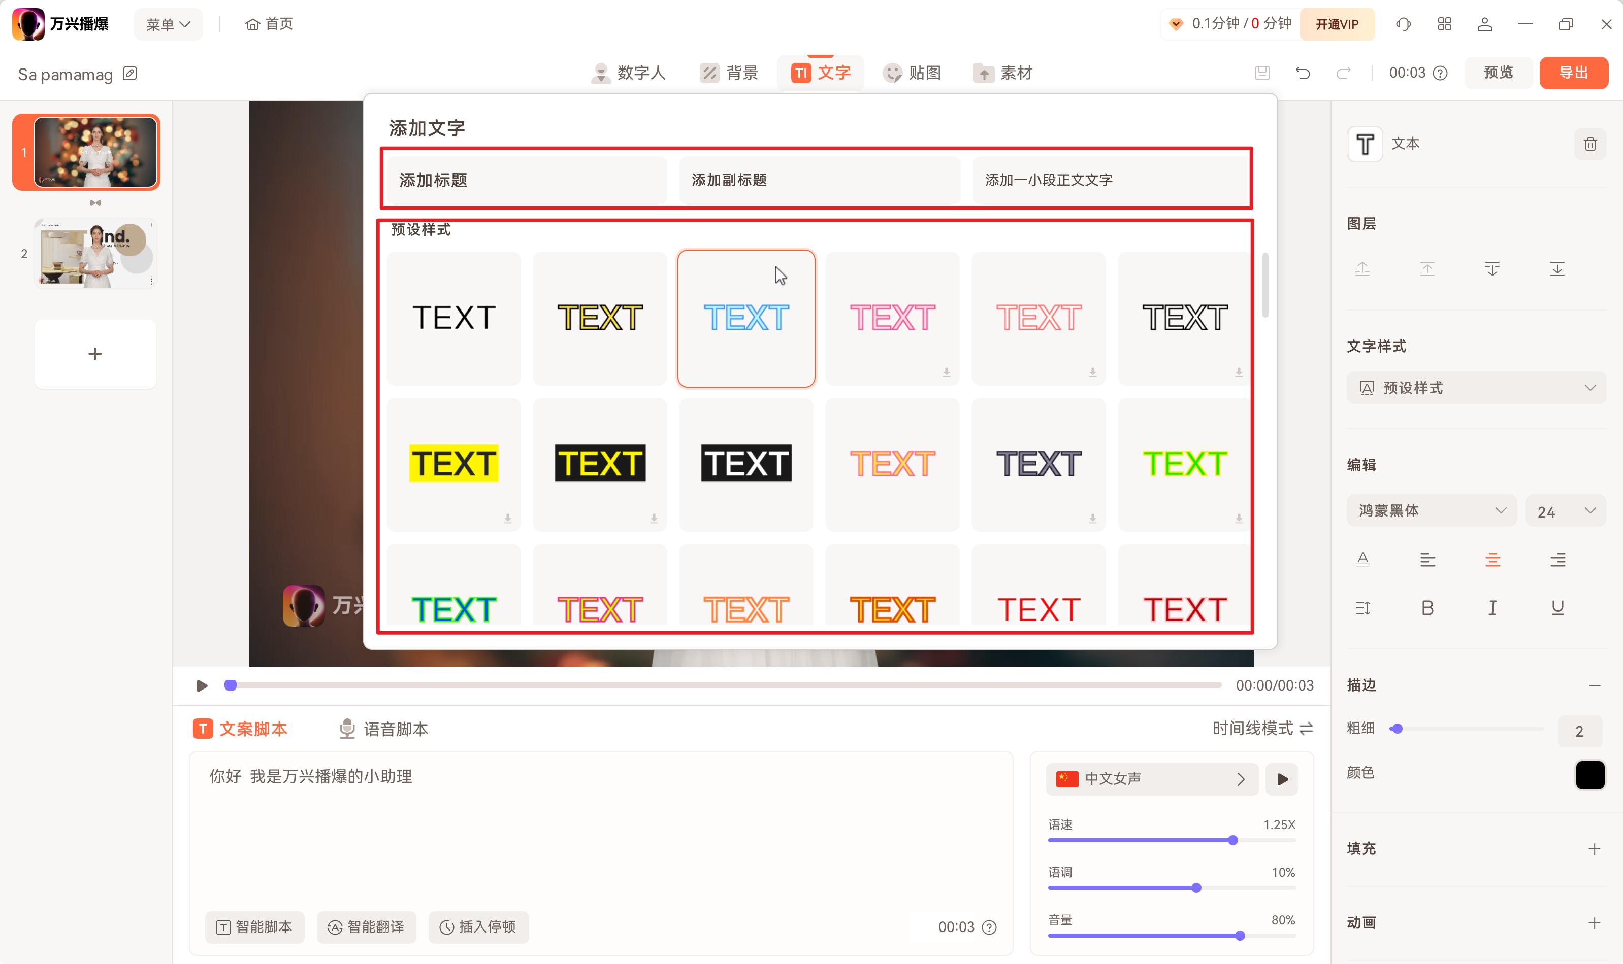Toggle italic text formatting
Image resolution: width=1623 pixels, height=964 pixels.
point(1492,608)
